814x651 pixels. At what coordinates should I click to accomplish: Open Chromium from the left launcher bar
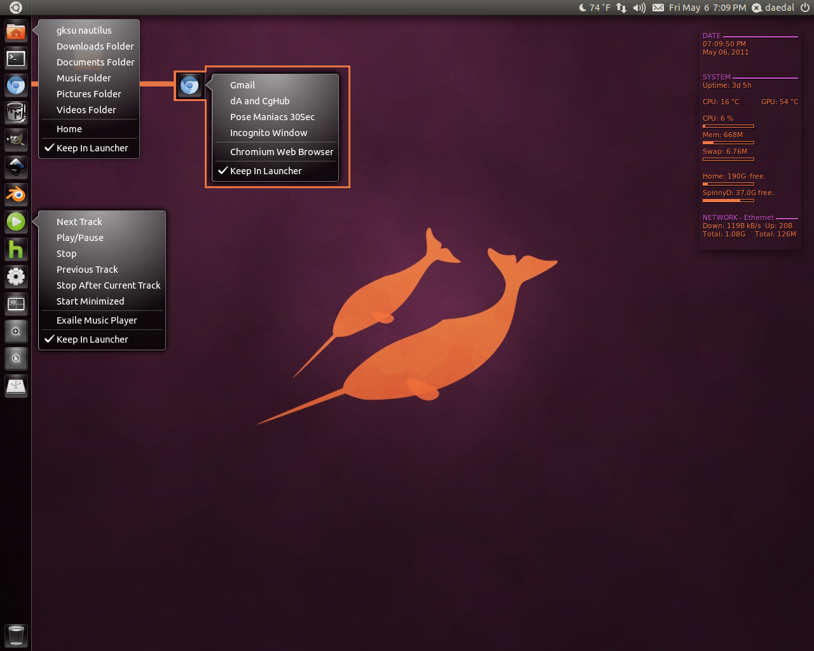click(x=16, y=86)
